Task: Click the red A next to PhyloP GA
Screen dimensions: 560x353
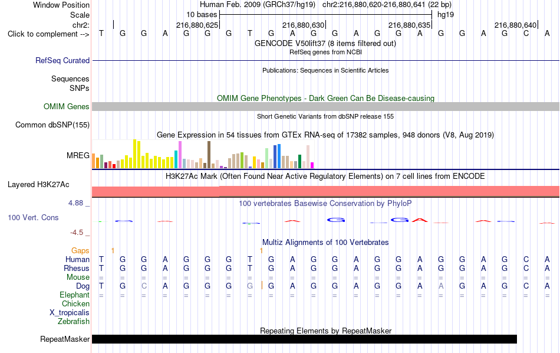Action: coord(419,220)
